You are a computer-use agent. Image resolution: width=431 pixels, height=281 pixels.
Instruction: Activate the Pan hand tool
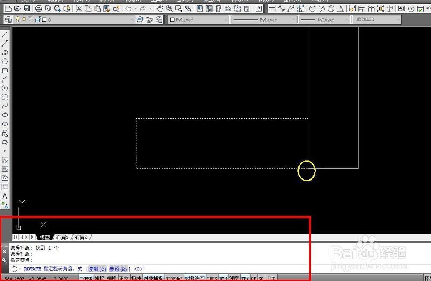click(x=160, y=9)
